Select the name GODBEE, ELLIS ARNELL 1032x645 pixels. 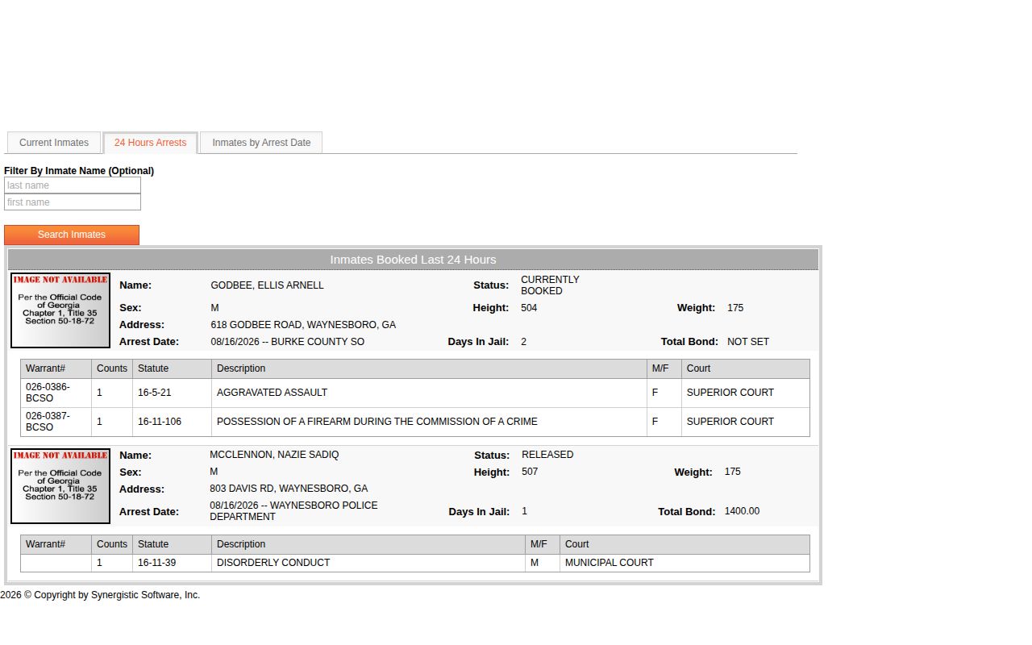tap(267, 285)
